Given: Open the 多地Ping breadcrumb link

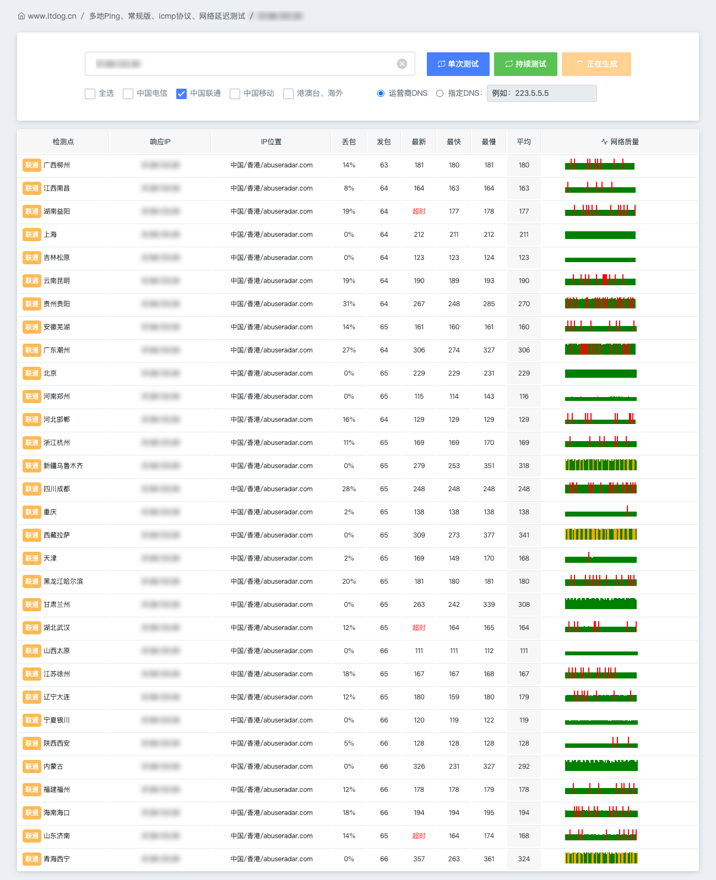Looking at the screenshot, I should tap(167, 16).
